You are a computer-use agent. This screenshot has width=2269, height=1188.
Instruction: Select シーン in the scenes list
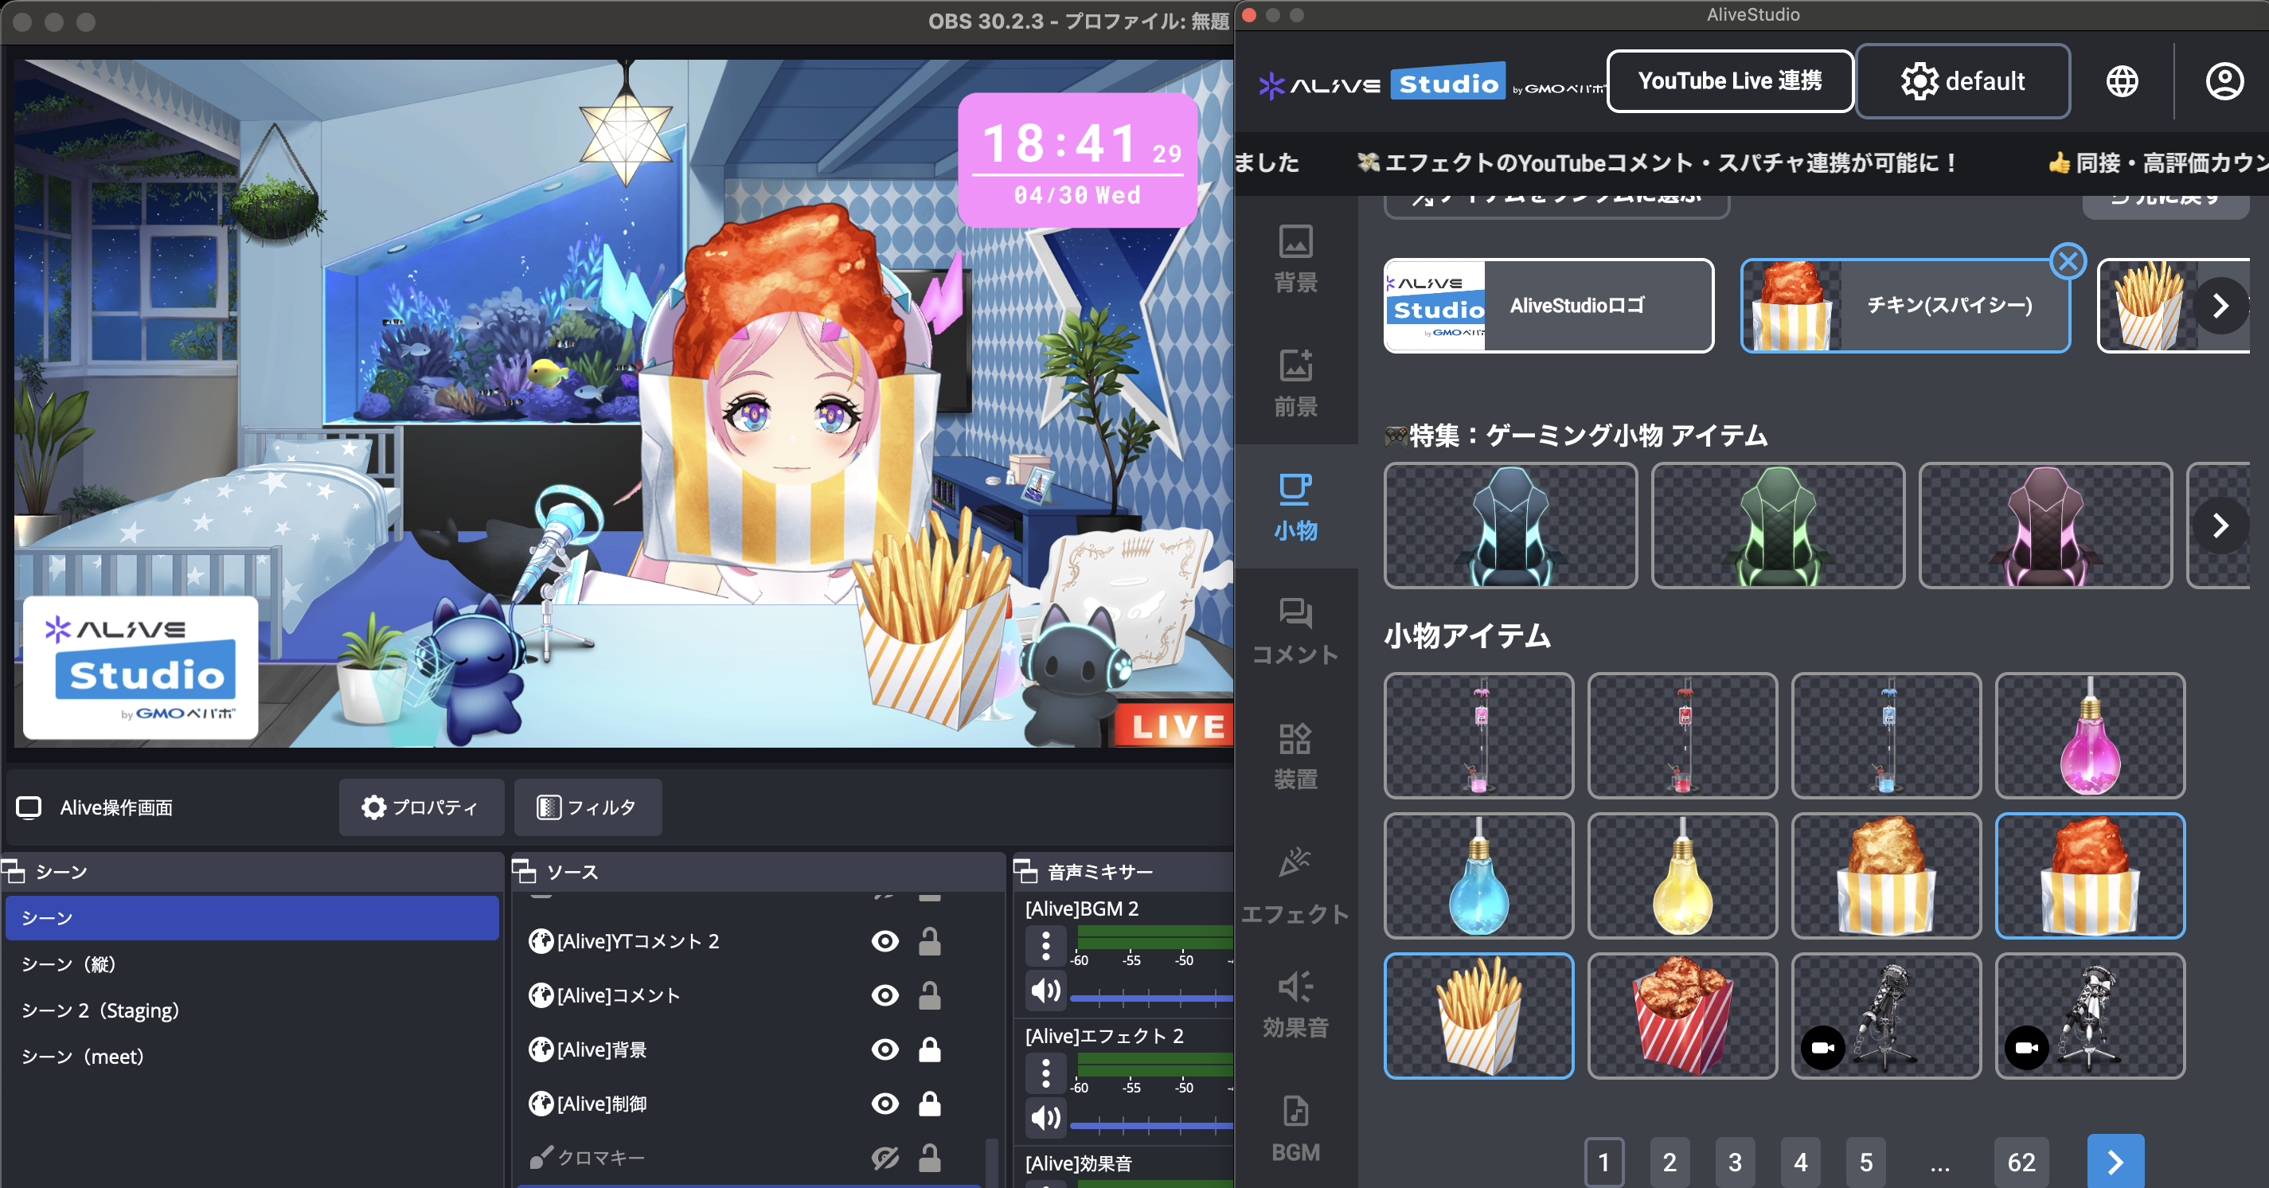[x=252, y=917]
